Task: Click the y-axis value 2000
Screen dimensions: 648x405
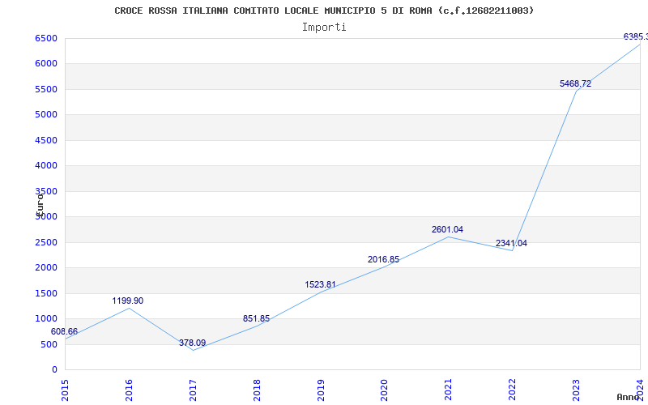Action: [46, 268]
